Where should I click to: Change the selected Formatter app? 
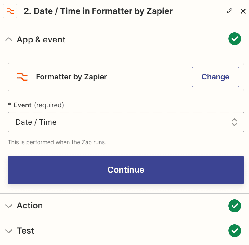tap(215, 77)
